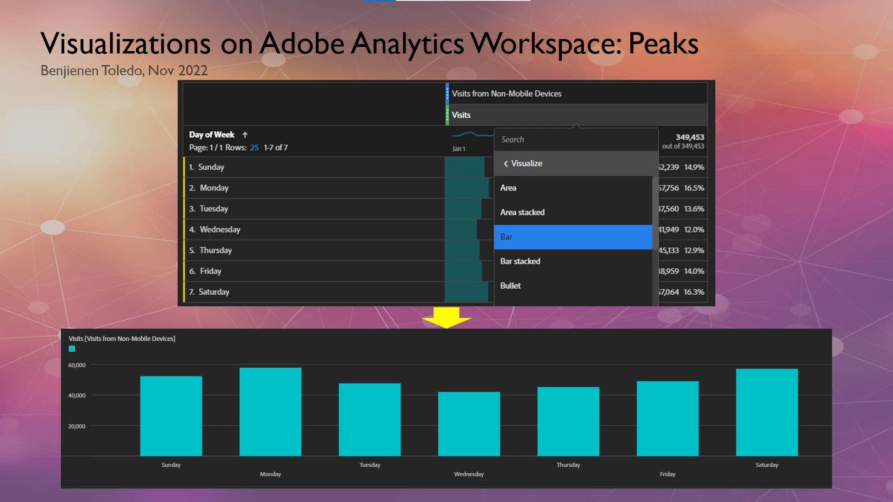
Task: Click the teal legend swatch for Visits
Action: coord(72,349)
